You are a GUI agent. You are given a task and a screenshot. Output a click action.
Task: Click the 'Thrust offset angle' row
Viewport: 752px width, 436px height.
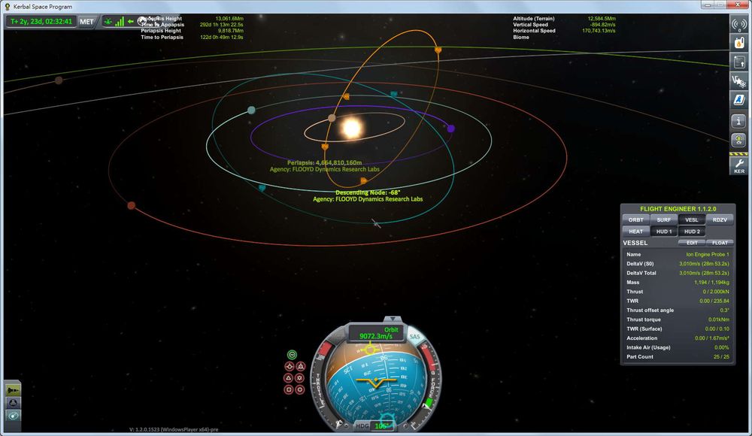(678, 310)
